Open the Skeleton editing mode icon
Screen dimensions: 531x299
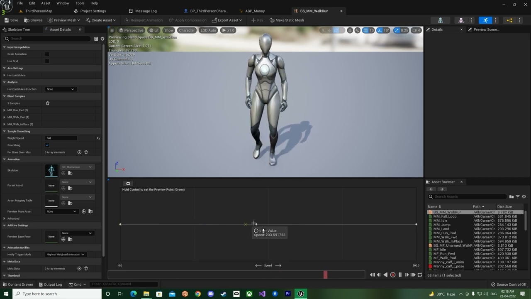click(x=441, y=20)
